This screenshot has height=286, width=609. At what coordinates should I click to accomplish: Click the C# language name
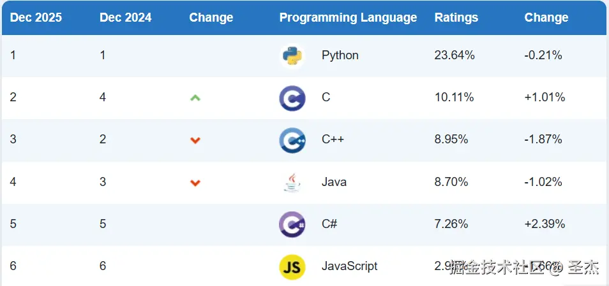coord(329,224)
